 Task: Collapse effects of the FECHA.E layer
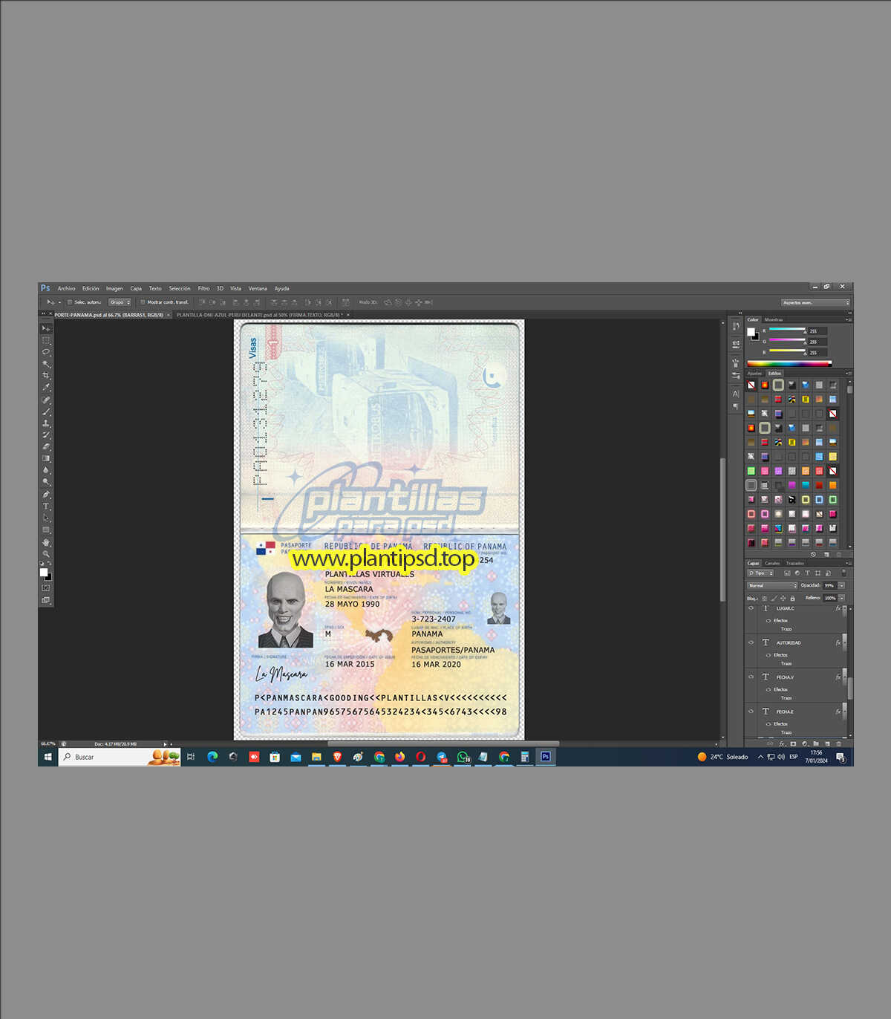[844, 711]
